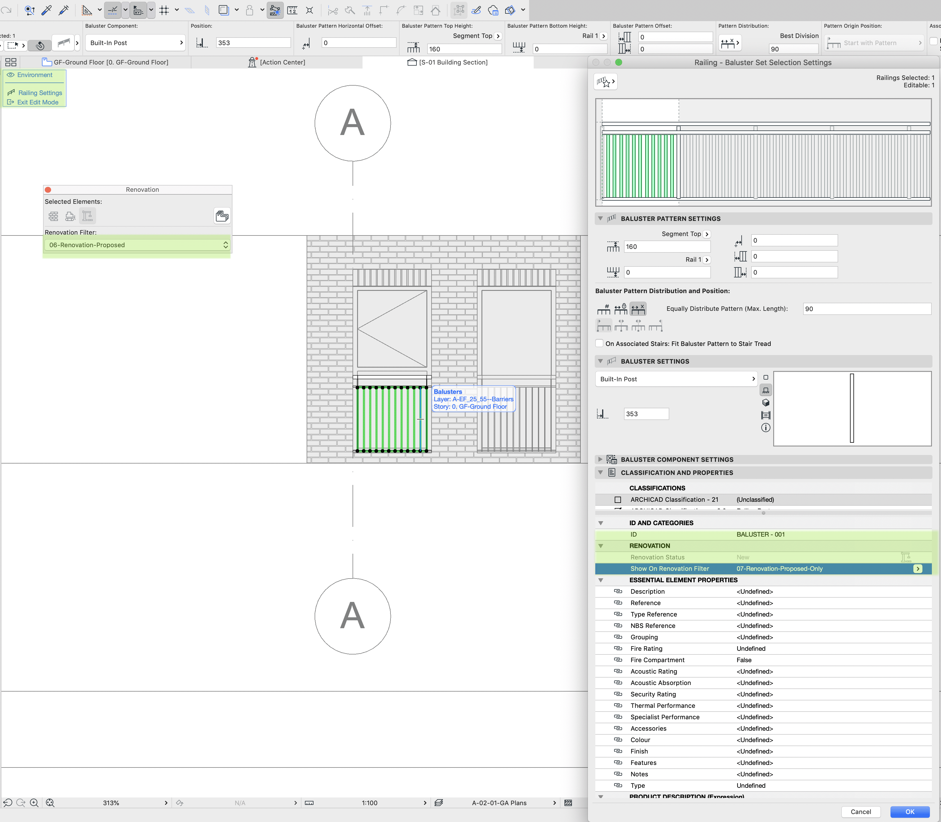Select the eyedropper pick-up parameters tool
The height and width of the screenshot is (822, 941).
point(47,10)
